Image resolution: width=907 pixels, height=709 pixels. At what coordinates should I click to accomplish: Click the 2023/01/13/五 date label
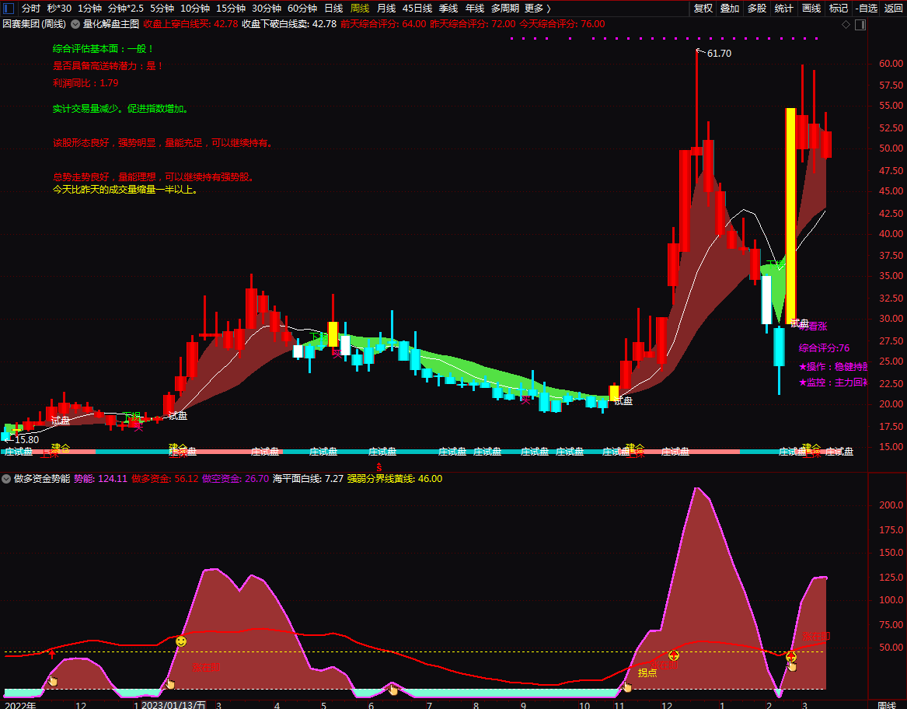(173, 704)
